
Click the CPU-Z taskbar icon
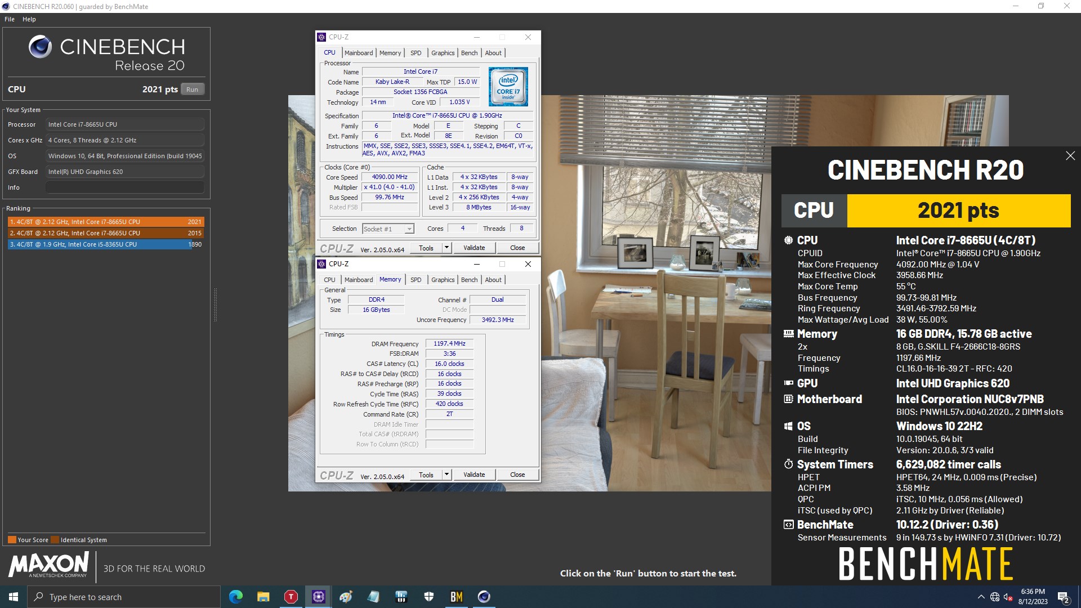319,597
